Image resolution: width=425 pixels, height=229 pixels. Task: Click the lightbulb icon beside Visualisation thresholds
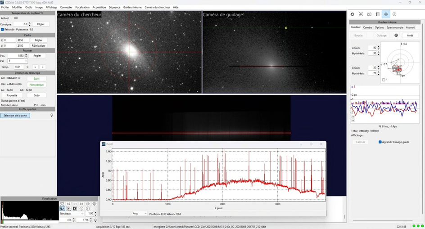[x=95, y=220]
